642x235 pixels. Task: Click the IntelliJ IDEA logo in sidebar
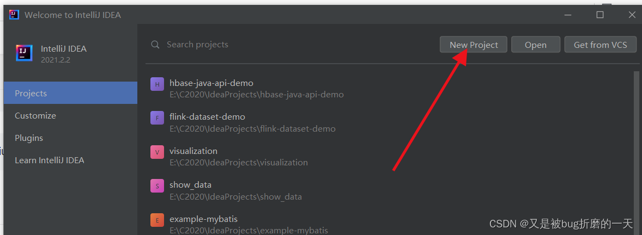click(24, 53)
